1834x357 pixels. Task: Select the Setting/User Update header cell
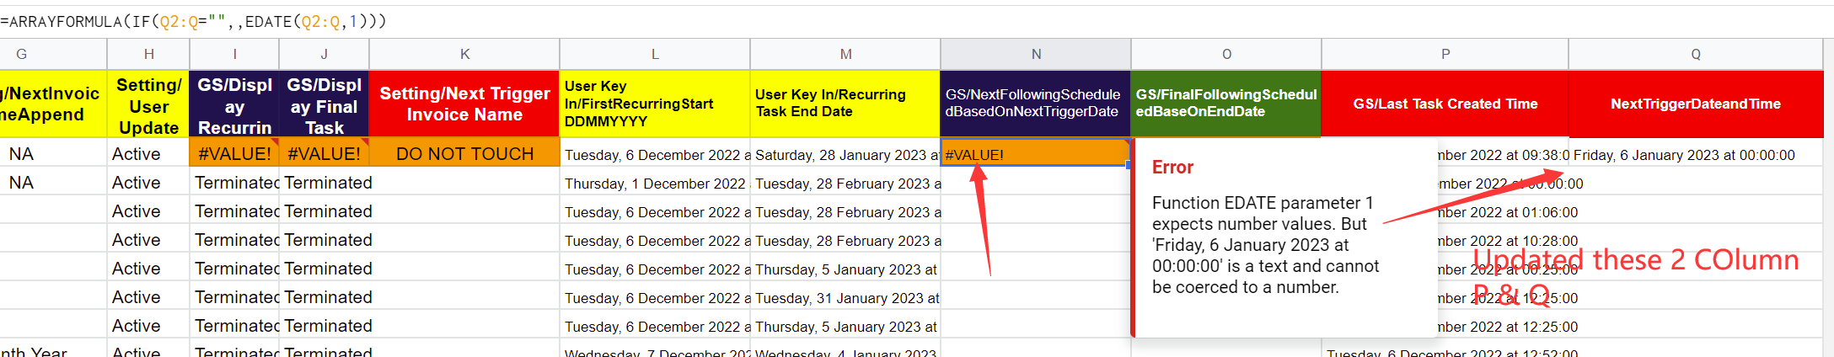pyautogui.click(x=148, y=104)
